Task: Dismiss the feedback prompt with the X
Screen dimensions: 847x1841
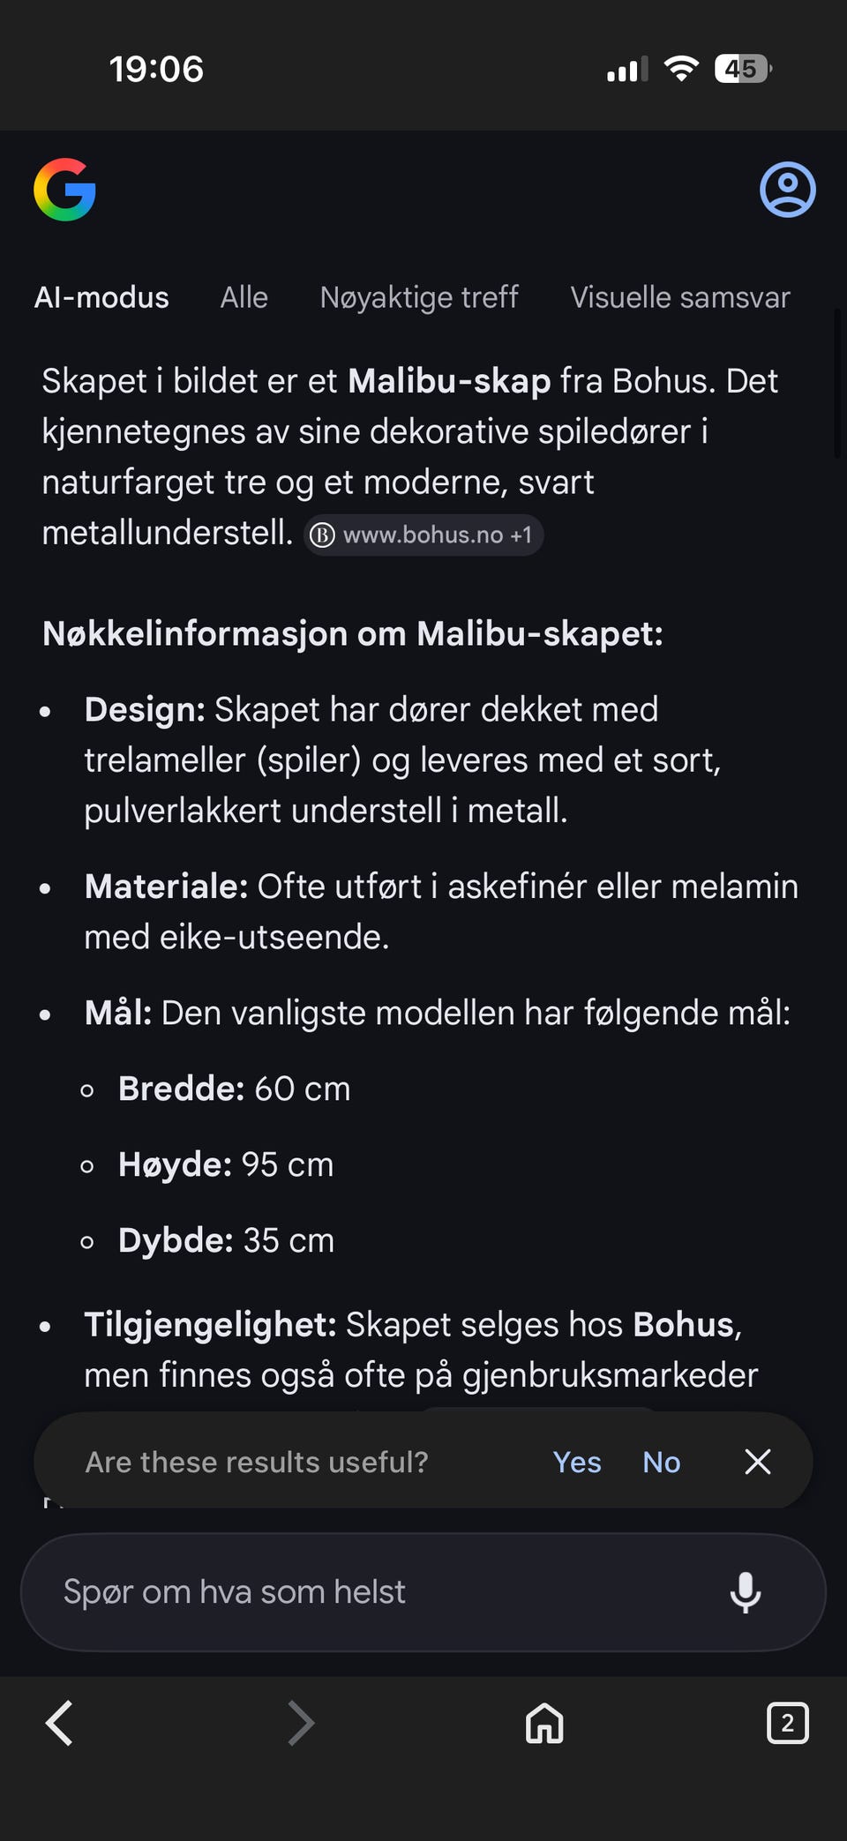Action: (757, 1462)
